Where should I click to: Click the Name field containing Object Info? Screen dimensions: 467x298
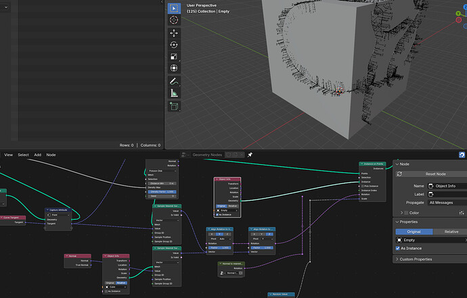click(447, 186)
